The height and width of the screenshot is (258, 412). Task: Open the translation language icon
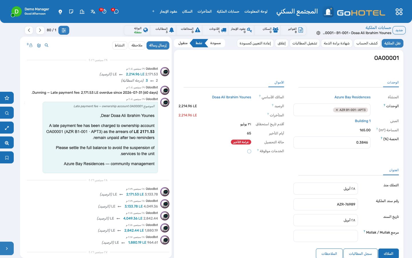tap(93, 11)
